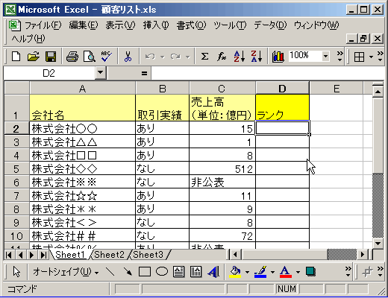Apply borders with the Borders icon
This screenshot has height=298, width=388.
coord(359,57)
